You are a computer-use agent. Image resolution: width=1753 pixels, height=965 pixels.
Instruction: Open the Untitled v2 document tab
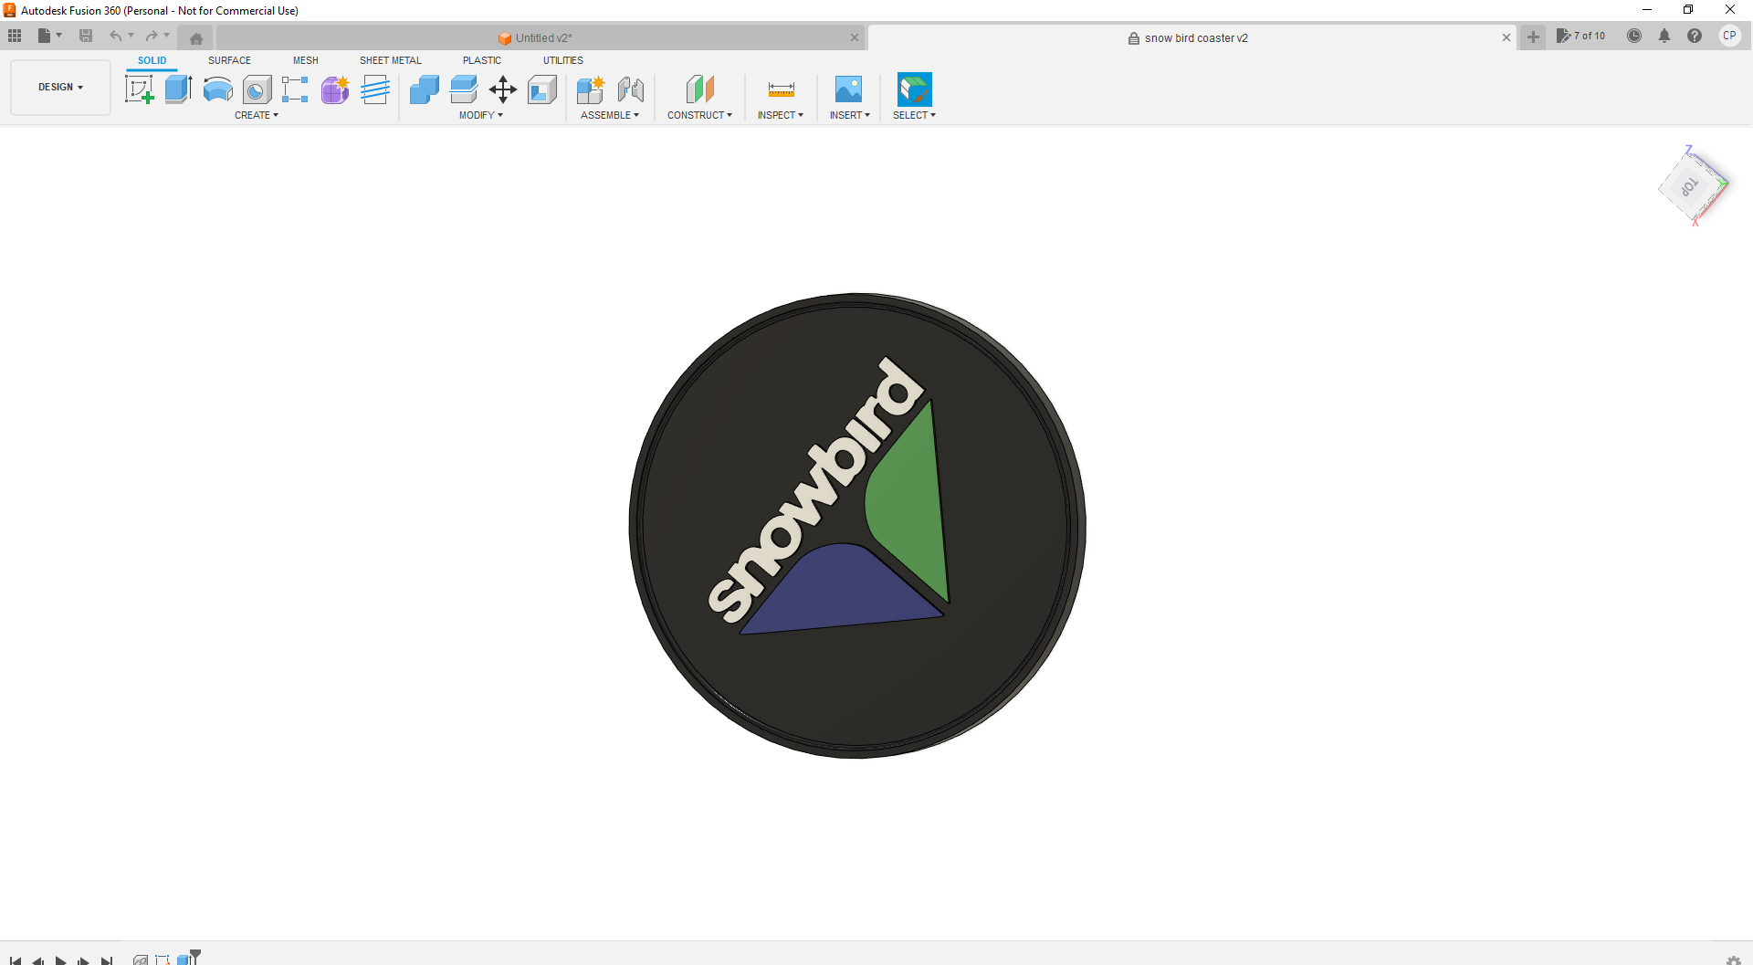point(543,38)
